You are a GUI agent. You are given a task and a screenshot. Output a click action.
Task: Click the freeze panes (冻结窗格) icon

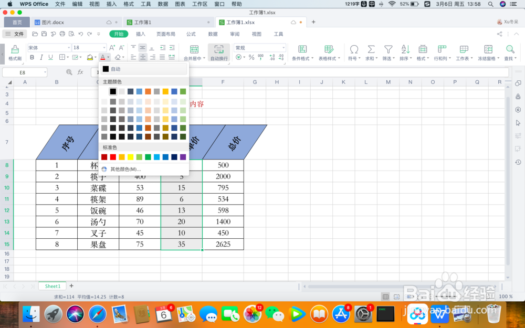click(x=488, y=49)
